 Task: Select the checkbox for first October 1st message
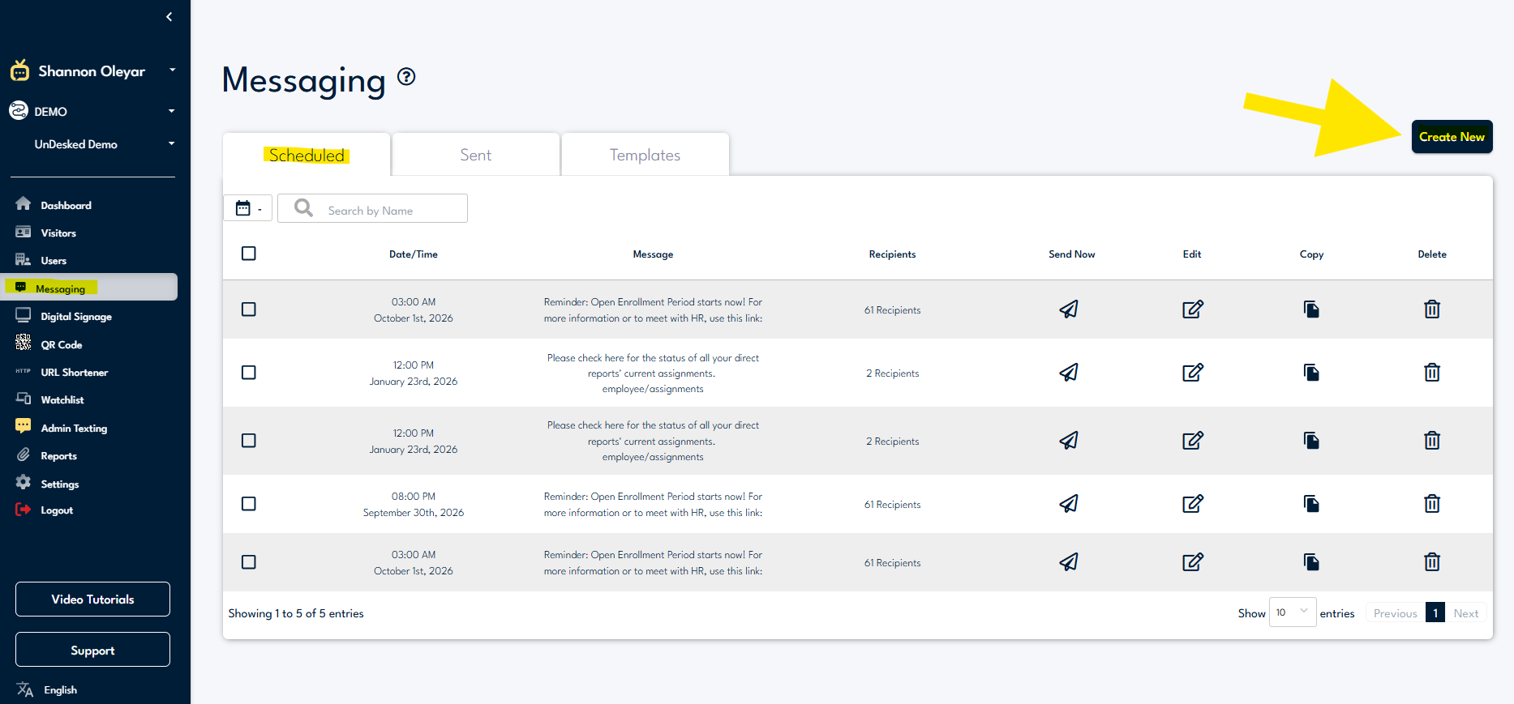(249, 309)
